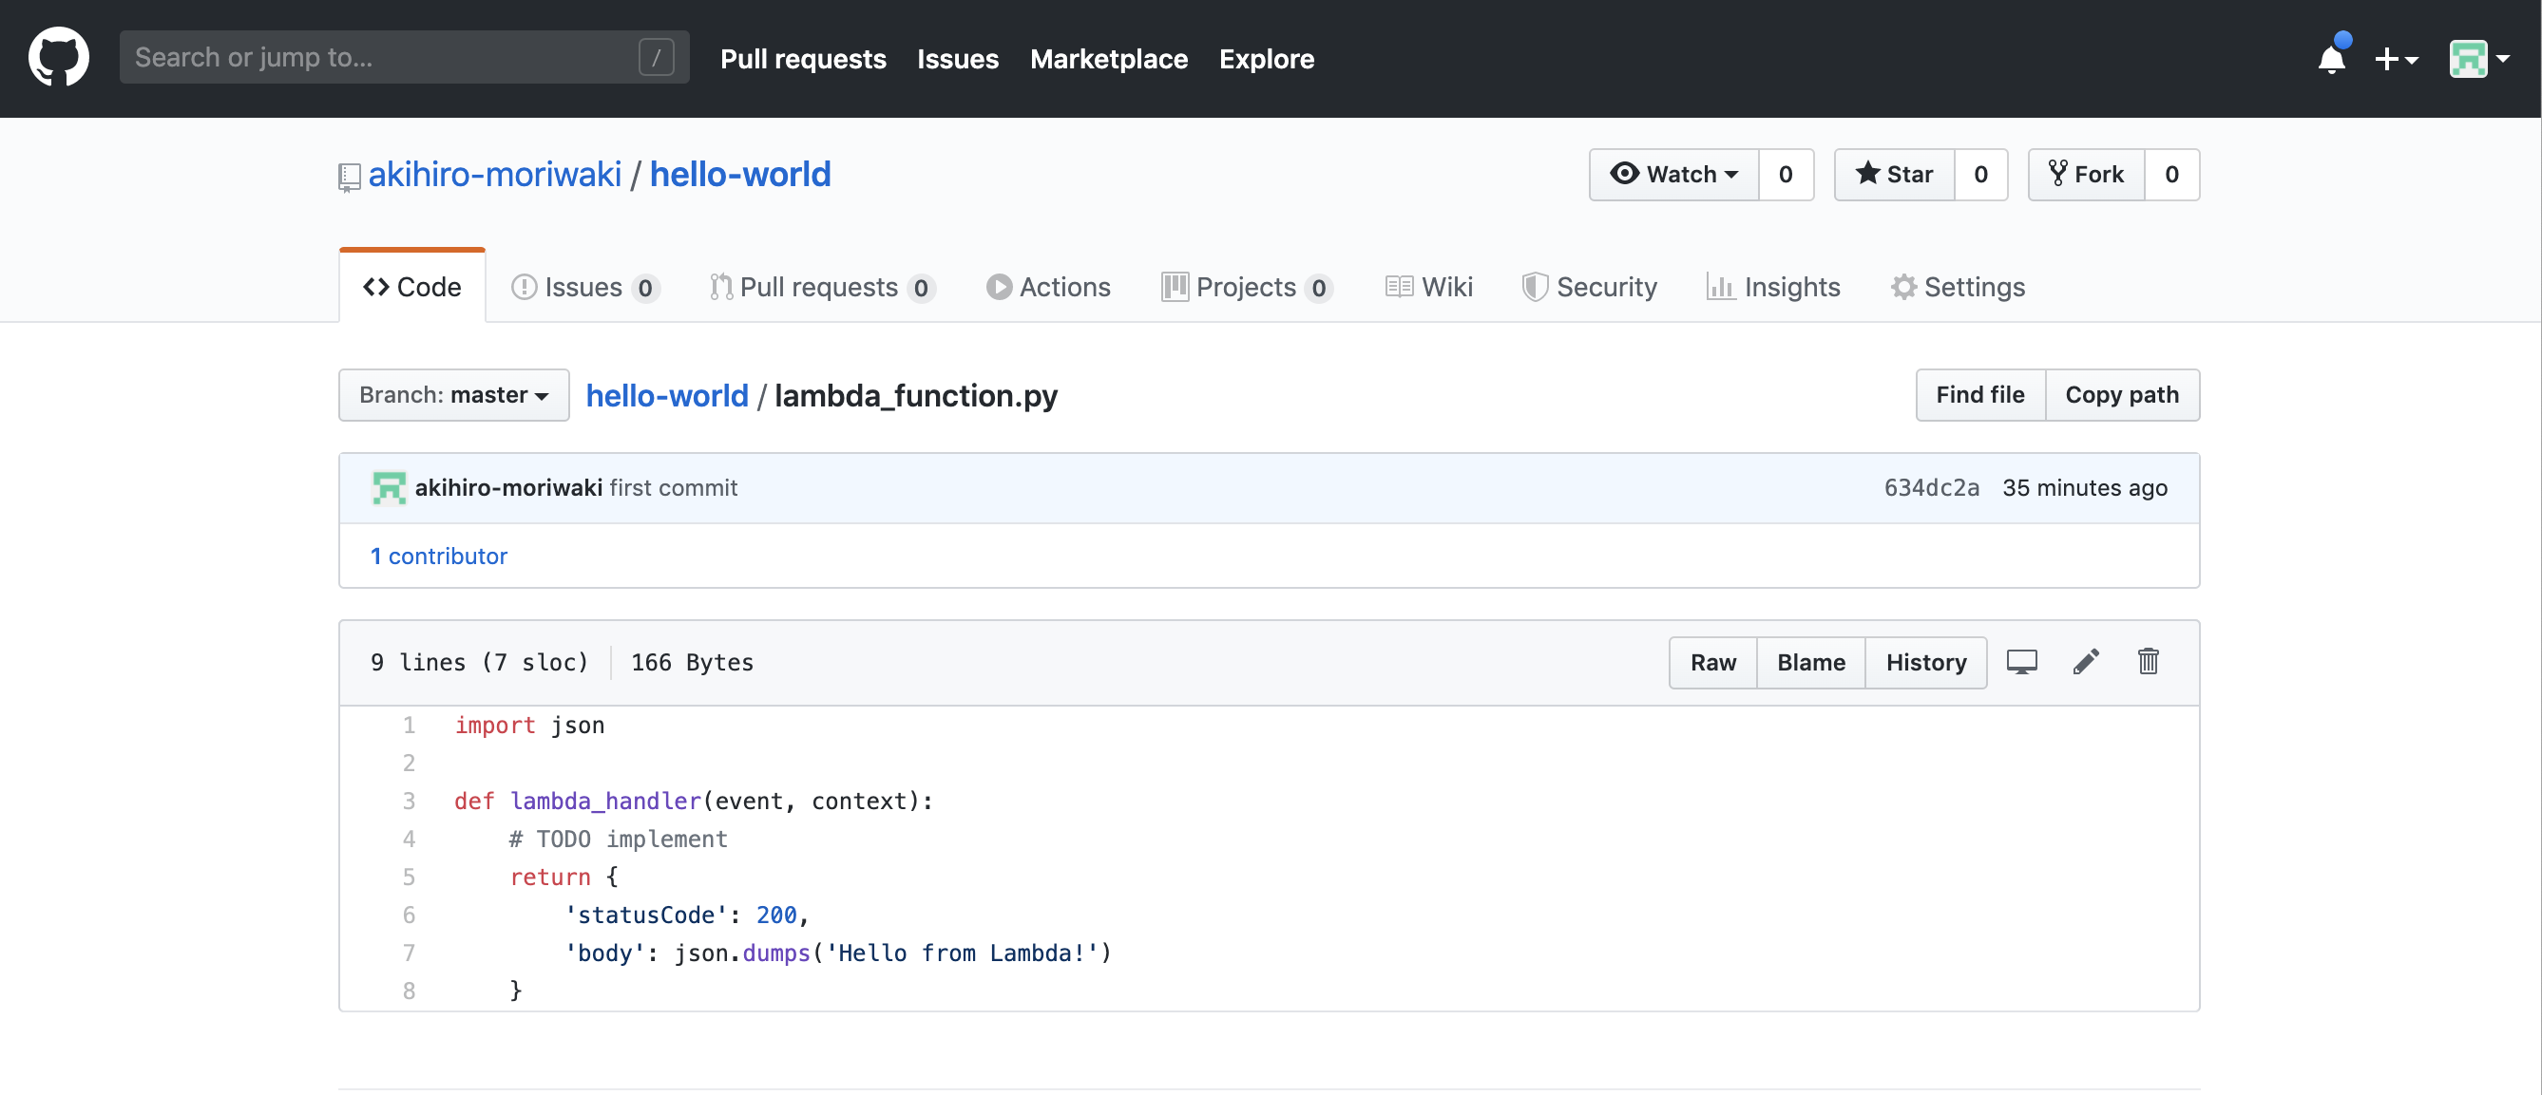Open your account menu via the avatar
Viewport: 2542px width, 1095px height.
[x=2467, y=59]
